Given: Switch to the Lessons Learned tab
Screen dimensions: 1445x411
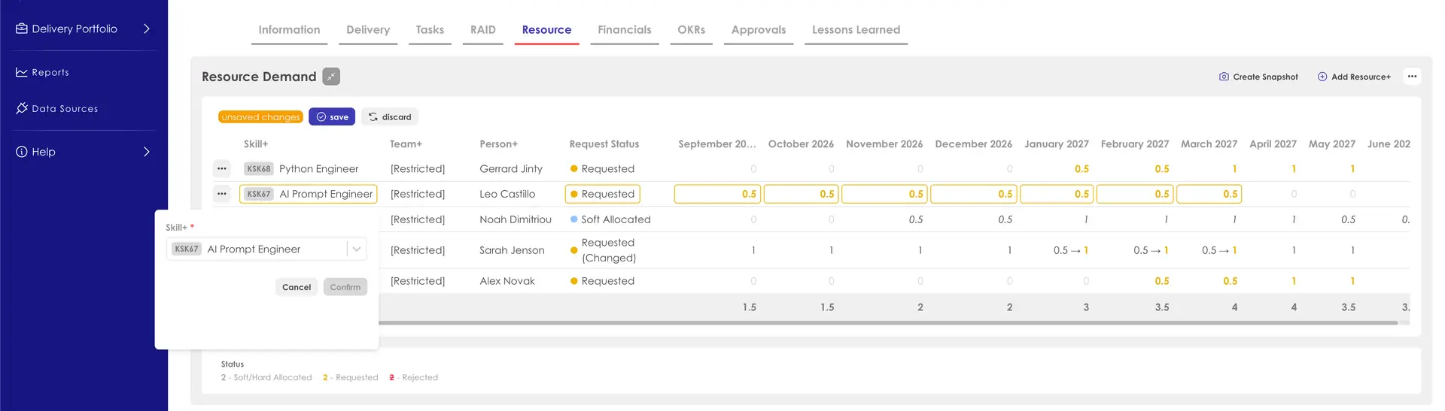Looking at the screenshot, I should [856, 30].
